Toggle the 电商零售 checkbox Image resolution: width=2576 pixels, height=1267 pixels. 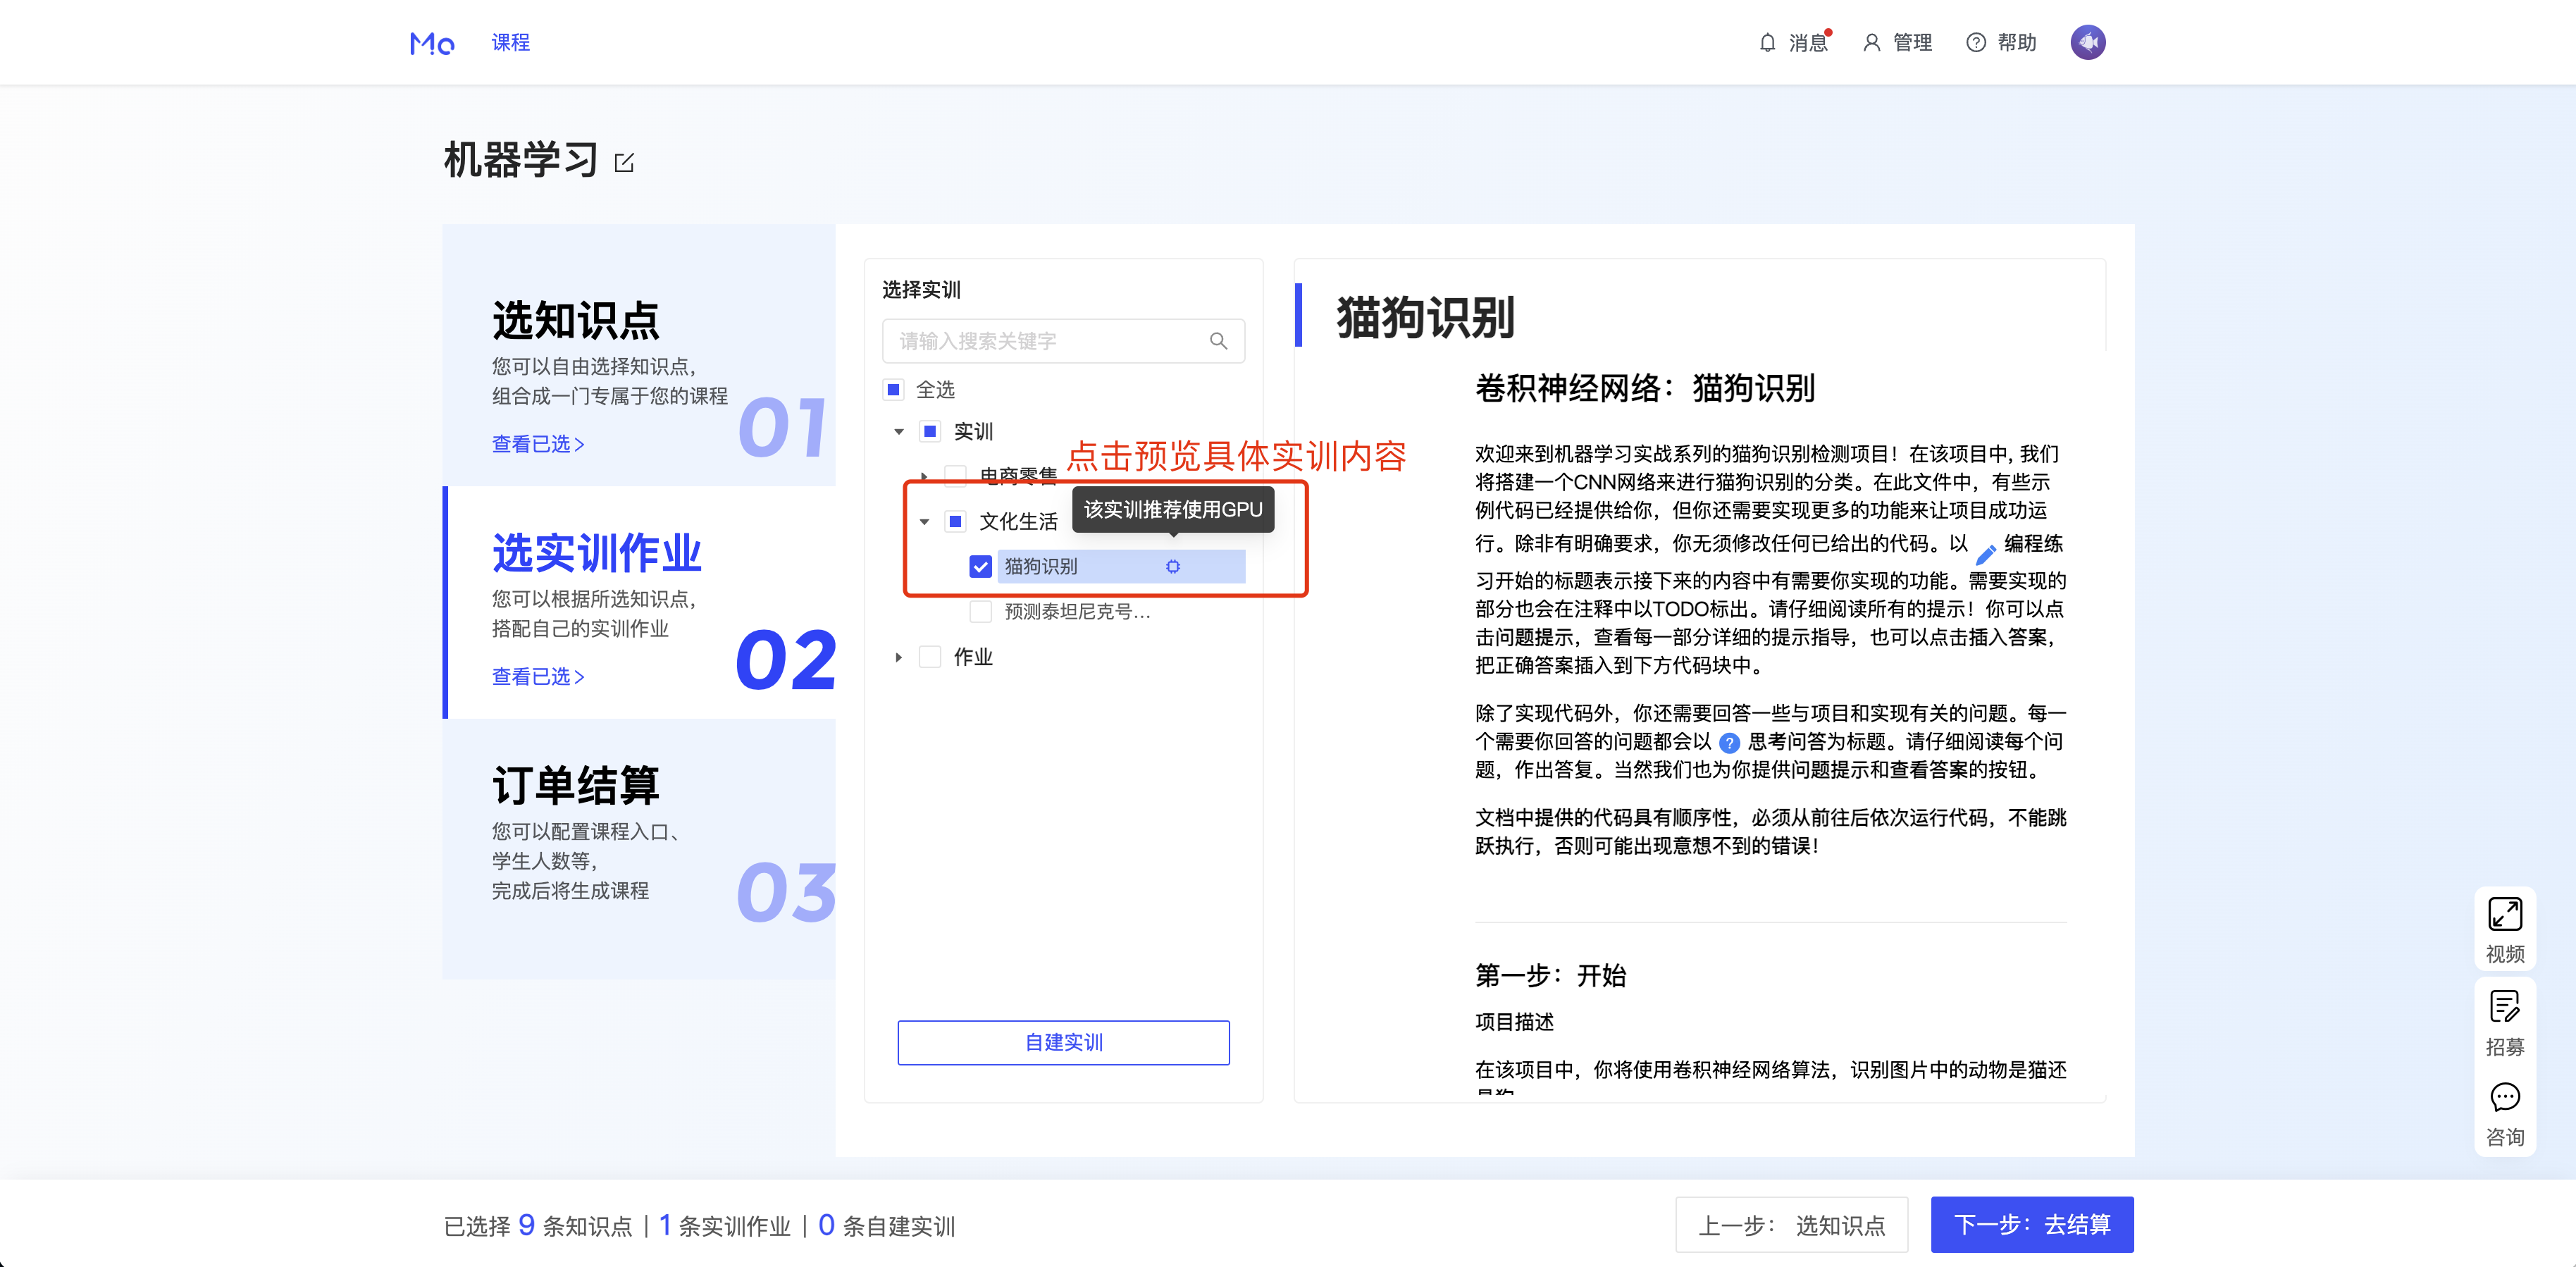tap(956, 475)
